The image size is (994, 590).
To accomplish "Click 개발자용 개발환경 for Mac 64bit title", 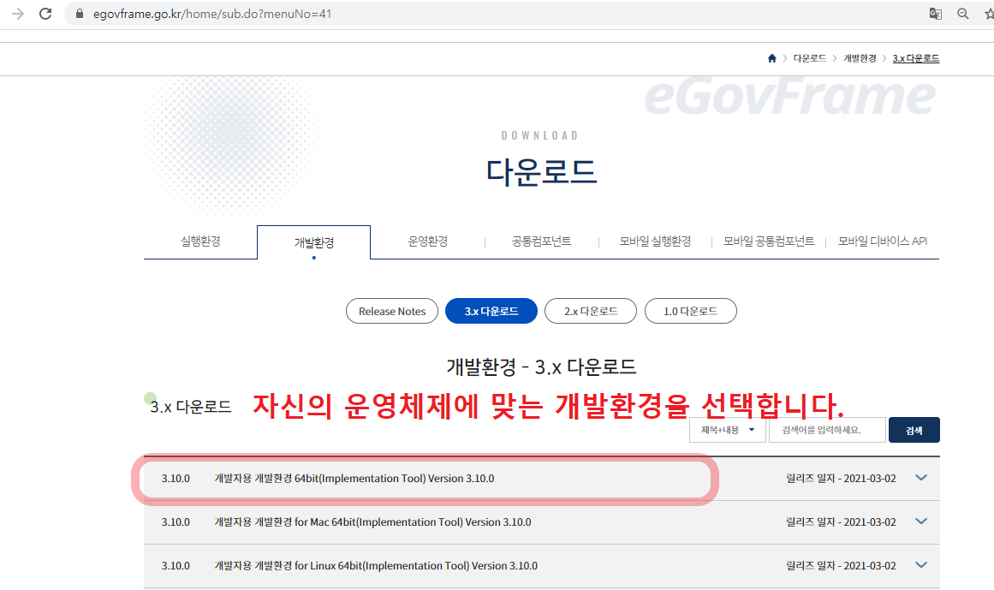I will tap(372, 522).
